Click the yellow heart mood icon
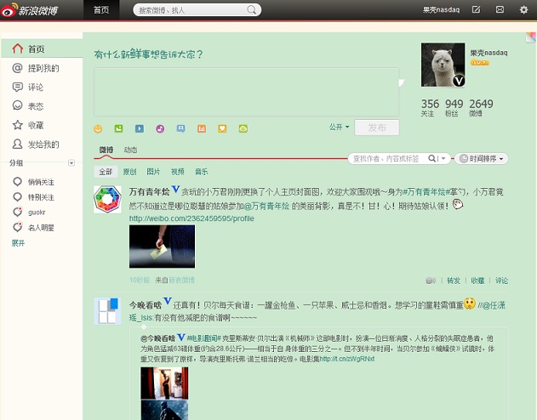 coord(222,128)
